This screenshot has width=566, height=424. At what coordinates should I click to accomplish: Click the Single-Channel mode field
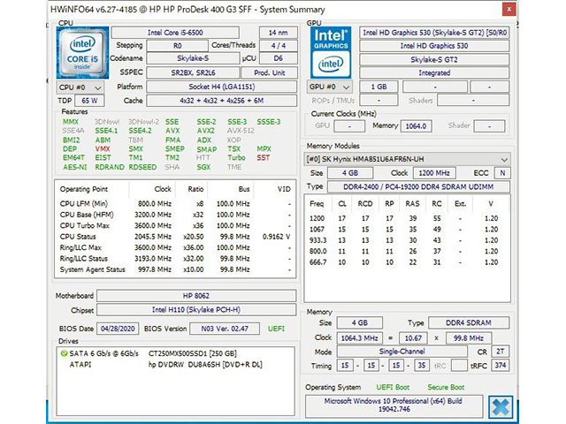coord(402,352)
